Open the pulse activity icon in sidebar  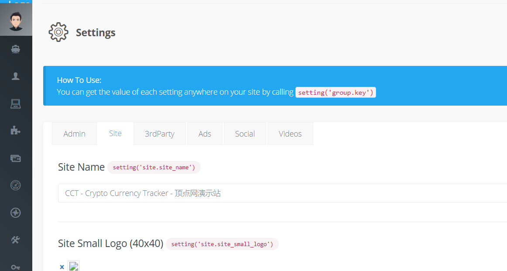point(16,213)
